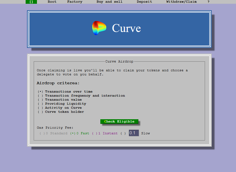Click the claiming is live description text
236x172 pixels.
[112, 72]
